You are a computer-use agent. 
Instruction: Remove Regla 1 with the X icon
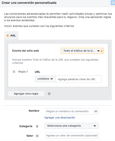pos(14,72)
